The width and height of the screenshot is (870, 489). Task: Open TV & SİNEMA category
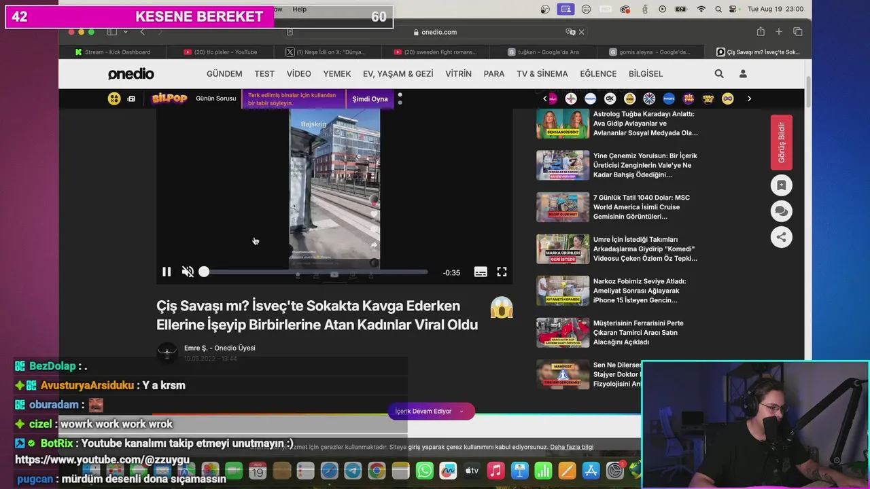click(x=542, y=74)
